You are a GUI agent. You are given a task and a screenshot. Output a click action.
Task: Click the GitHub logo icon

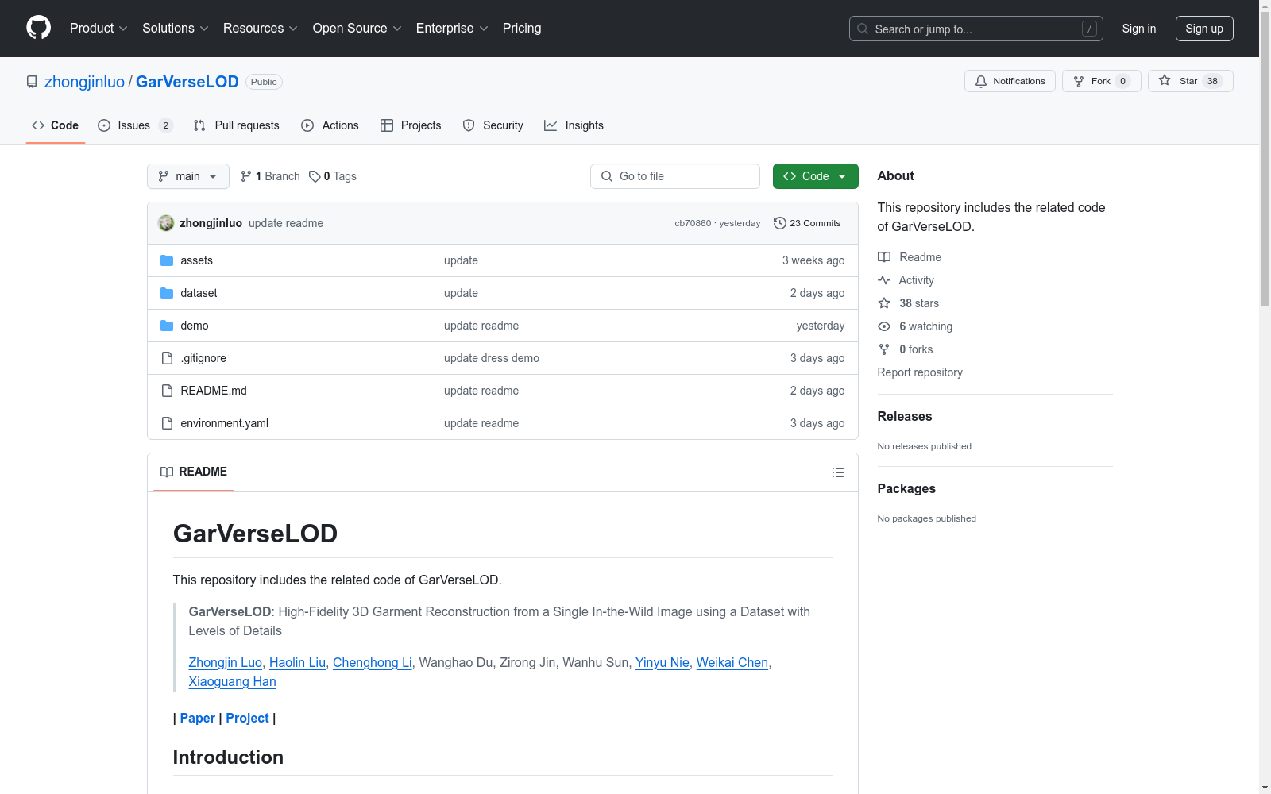pos(38,28)
